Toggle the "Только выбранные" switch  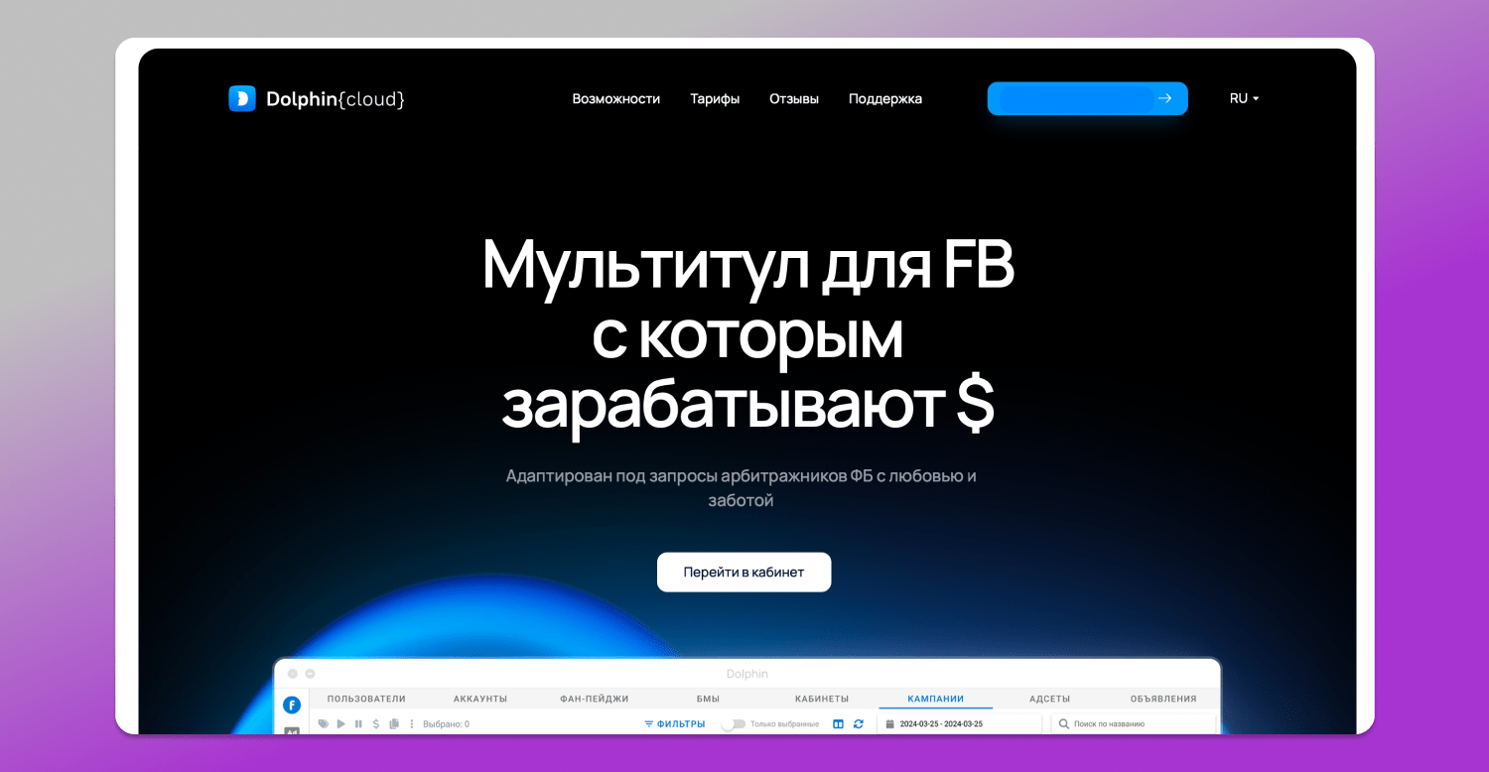tap(734, 724)
